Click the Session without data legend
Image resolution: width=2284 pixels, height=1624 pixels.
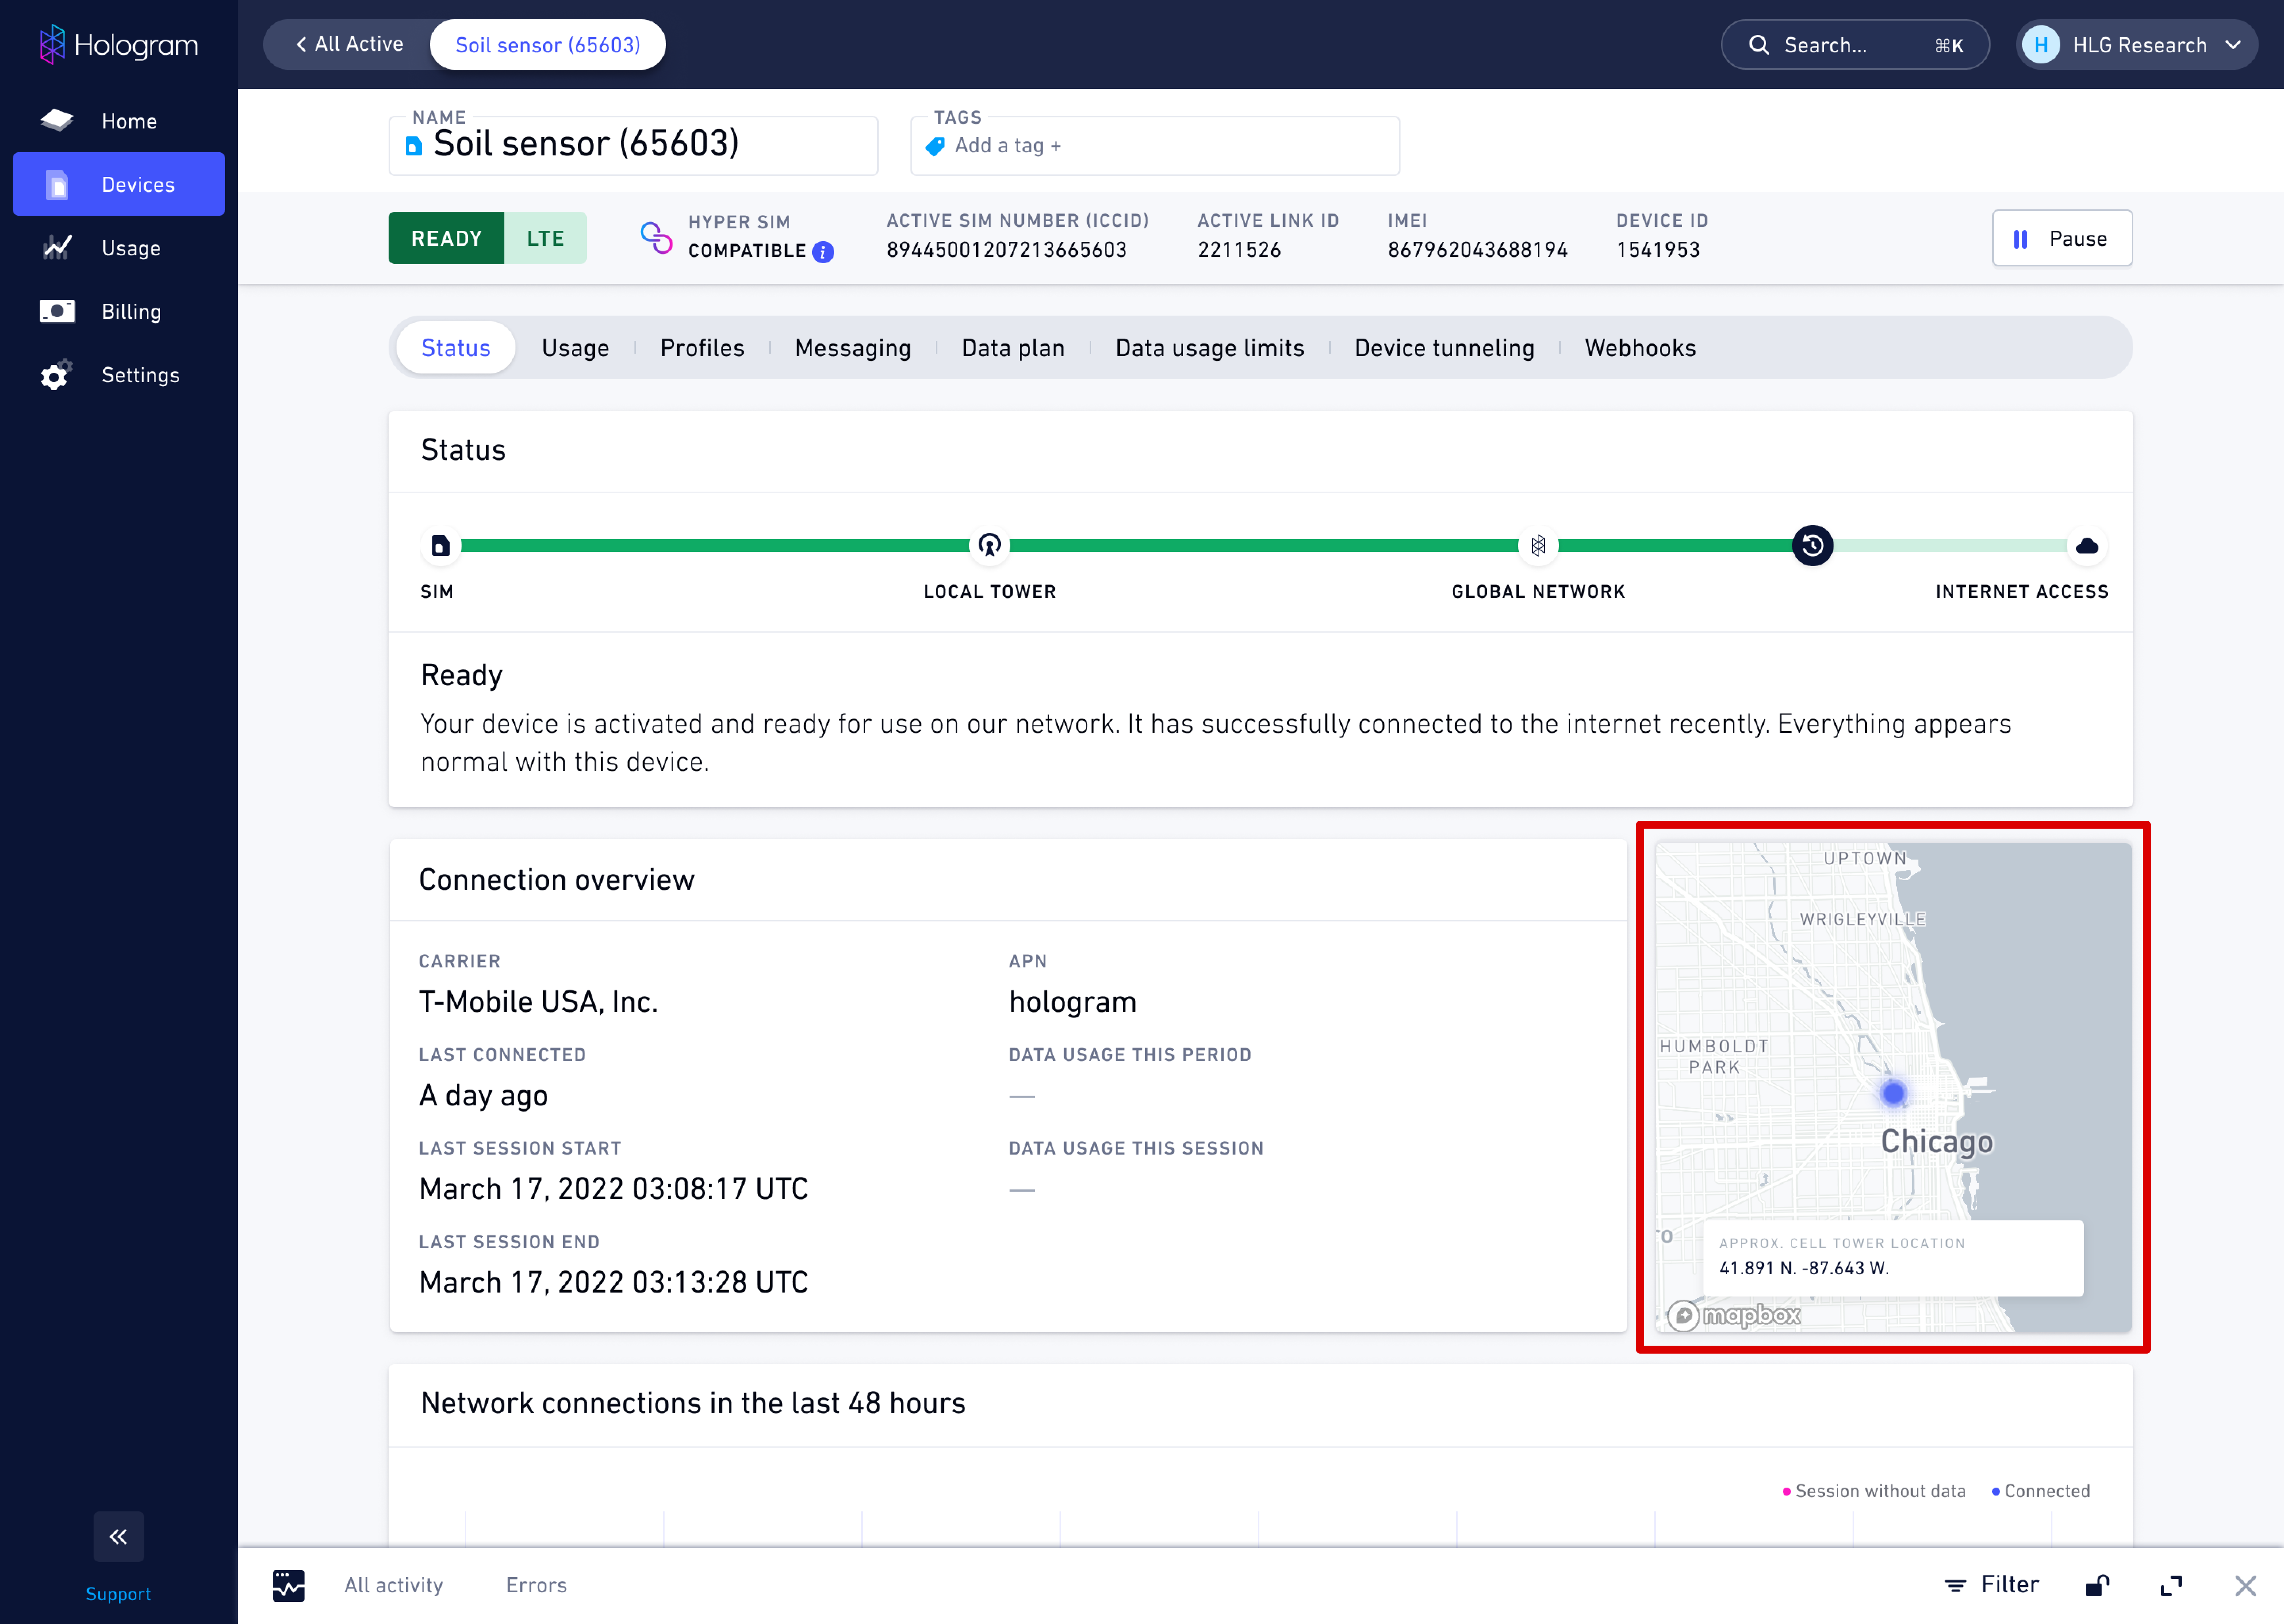(1873, 1491)
